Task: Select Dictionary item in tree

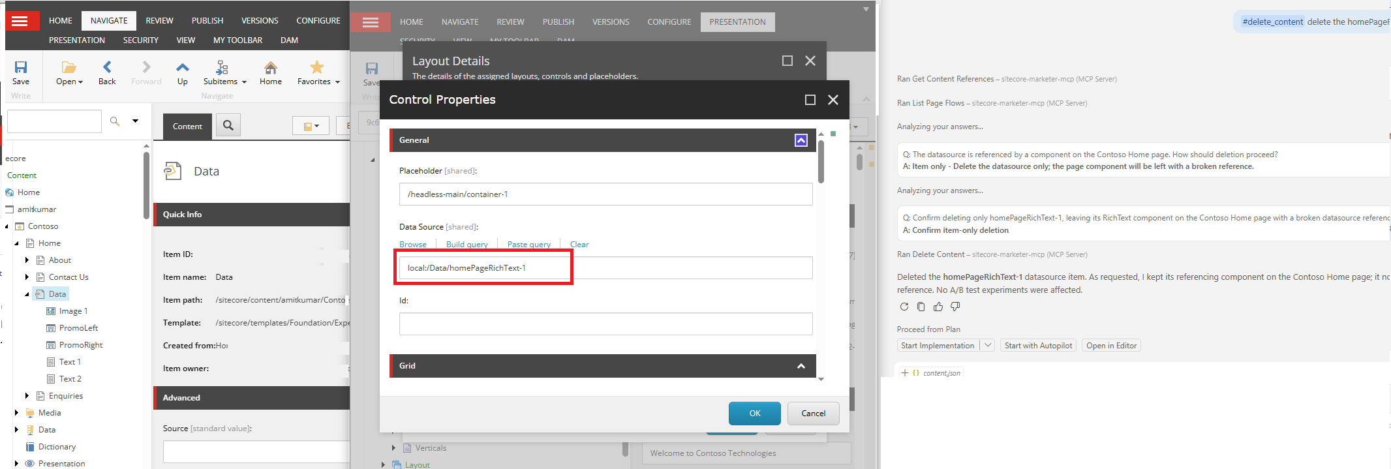Action: 57,447
